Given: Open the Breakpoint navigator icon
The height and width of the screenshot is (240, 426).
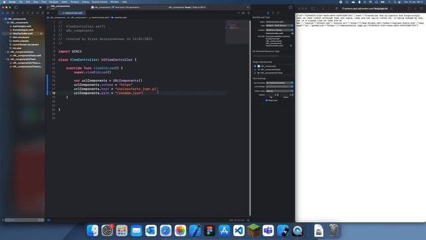Looking at the screenshot, I should [37, 13].
